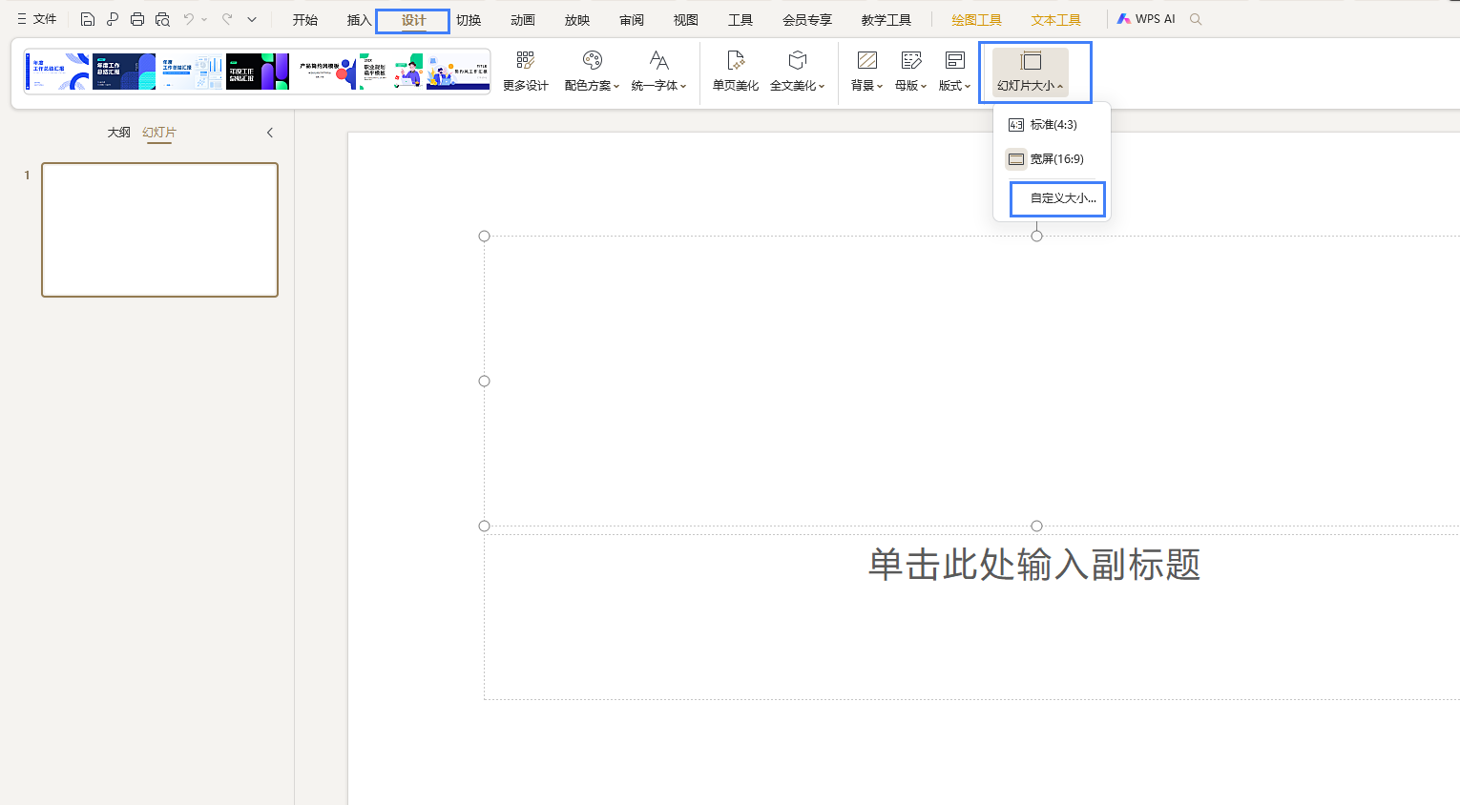
Task: Click the search magnifier icon beside WPS AI
Action: (1196, 19)
